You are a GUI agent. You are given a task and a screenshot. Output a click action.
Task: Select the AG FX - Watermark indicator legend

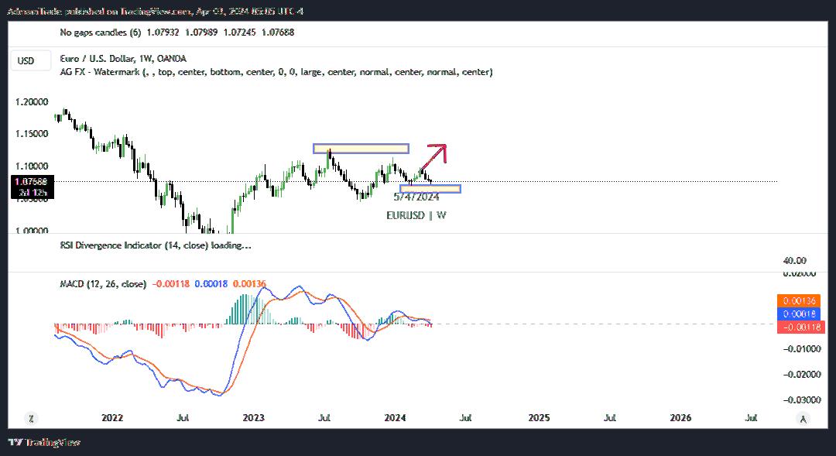click(276, 72)
